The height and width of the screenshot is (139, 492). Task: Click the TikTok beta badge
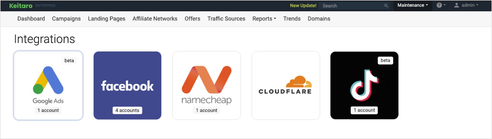pos(385,60)
